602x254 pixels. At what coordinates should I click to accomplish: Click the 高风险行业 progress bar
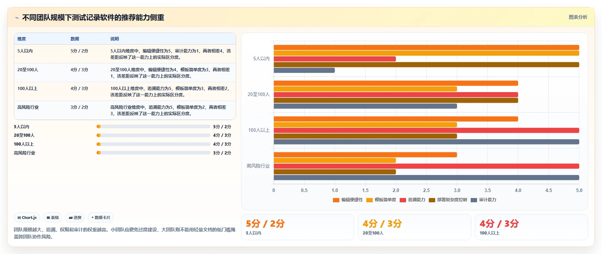click(x=153, y=153)
